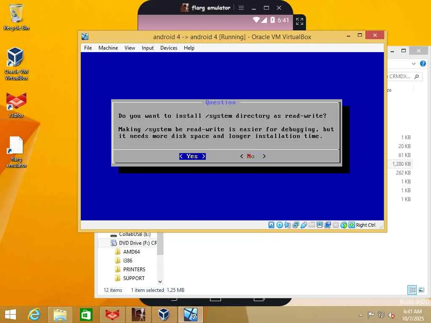Open File Explorer from the taskbar
This screenshot has width=431, height=323.
pyautogui.click(x=60, y=315)
